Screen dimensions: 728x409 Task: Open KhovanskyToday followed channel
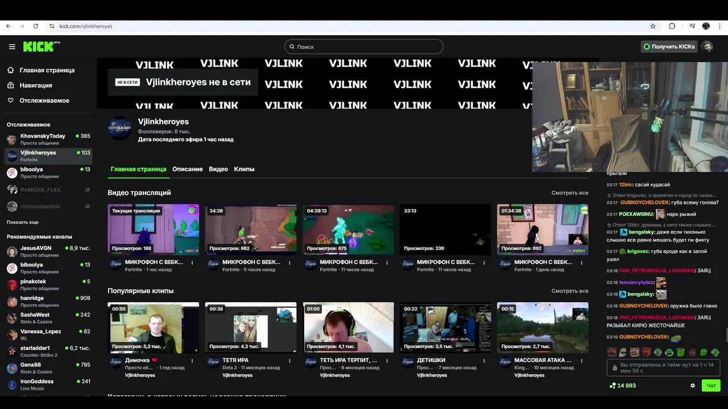click(x=48, y=139)
